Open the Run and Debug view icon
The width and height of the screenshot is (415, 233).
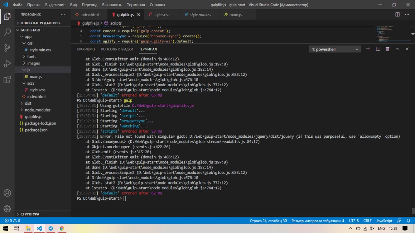point(7,64)
